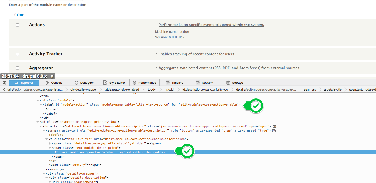Click the ev badge on the summary element
Viewport: 376px width, 183px height.
pyautogui.click(x=273, y=130)
